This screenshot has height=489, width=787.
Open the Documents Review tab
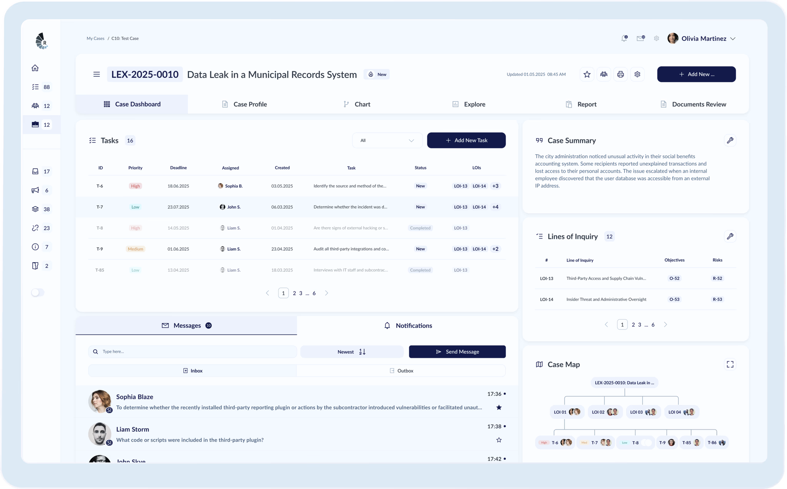[693, 104]
